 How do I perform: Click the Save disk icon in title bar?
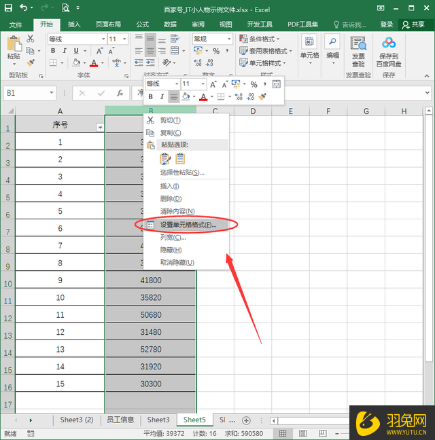click(x=8, y=8)
